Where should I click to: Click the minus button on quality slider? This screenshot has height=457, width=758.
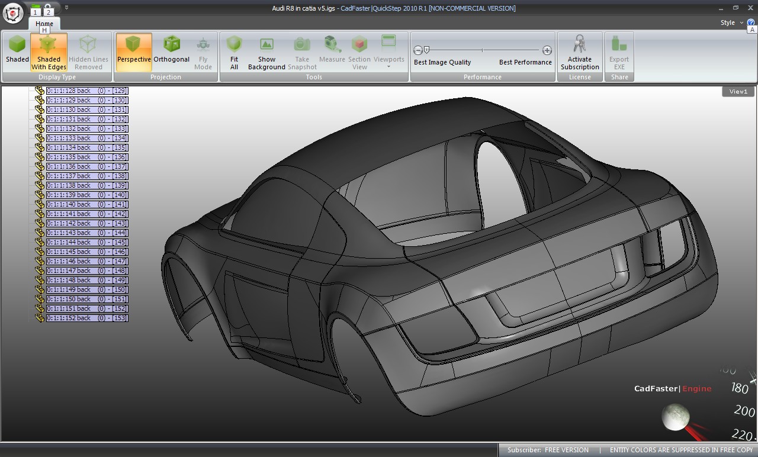click(418, 51)
